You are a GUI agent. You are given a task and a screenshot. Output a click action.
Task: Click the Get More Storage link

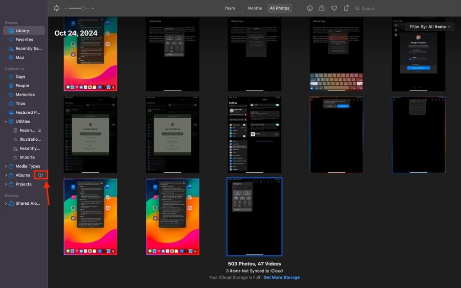coord(281,277)
